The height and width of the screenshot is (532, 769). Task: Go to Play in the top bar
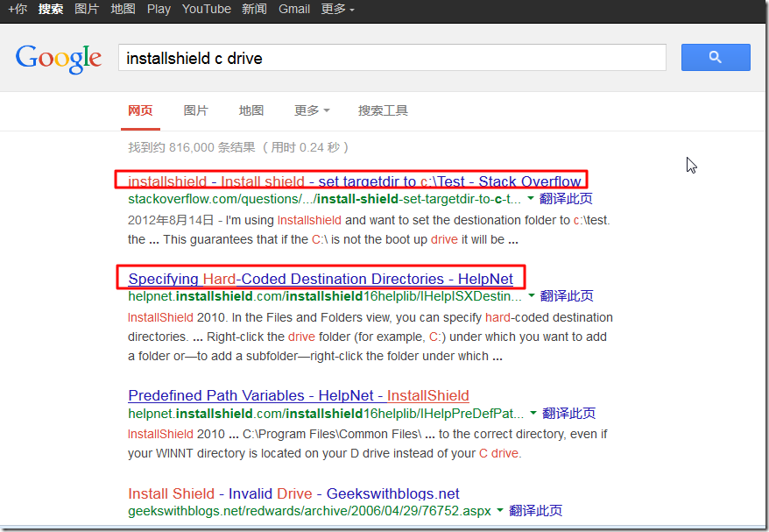[159, 9]
